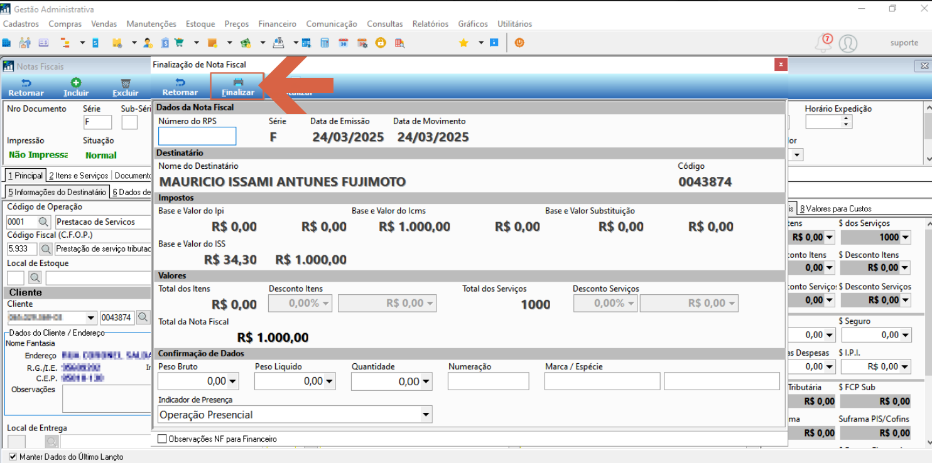Click the Número do RPS input field
Viewport: 932px width, 463px height.
pyautogui.click(x=197, y=136)
